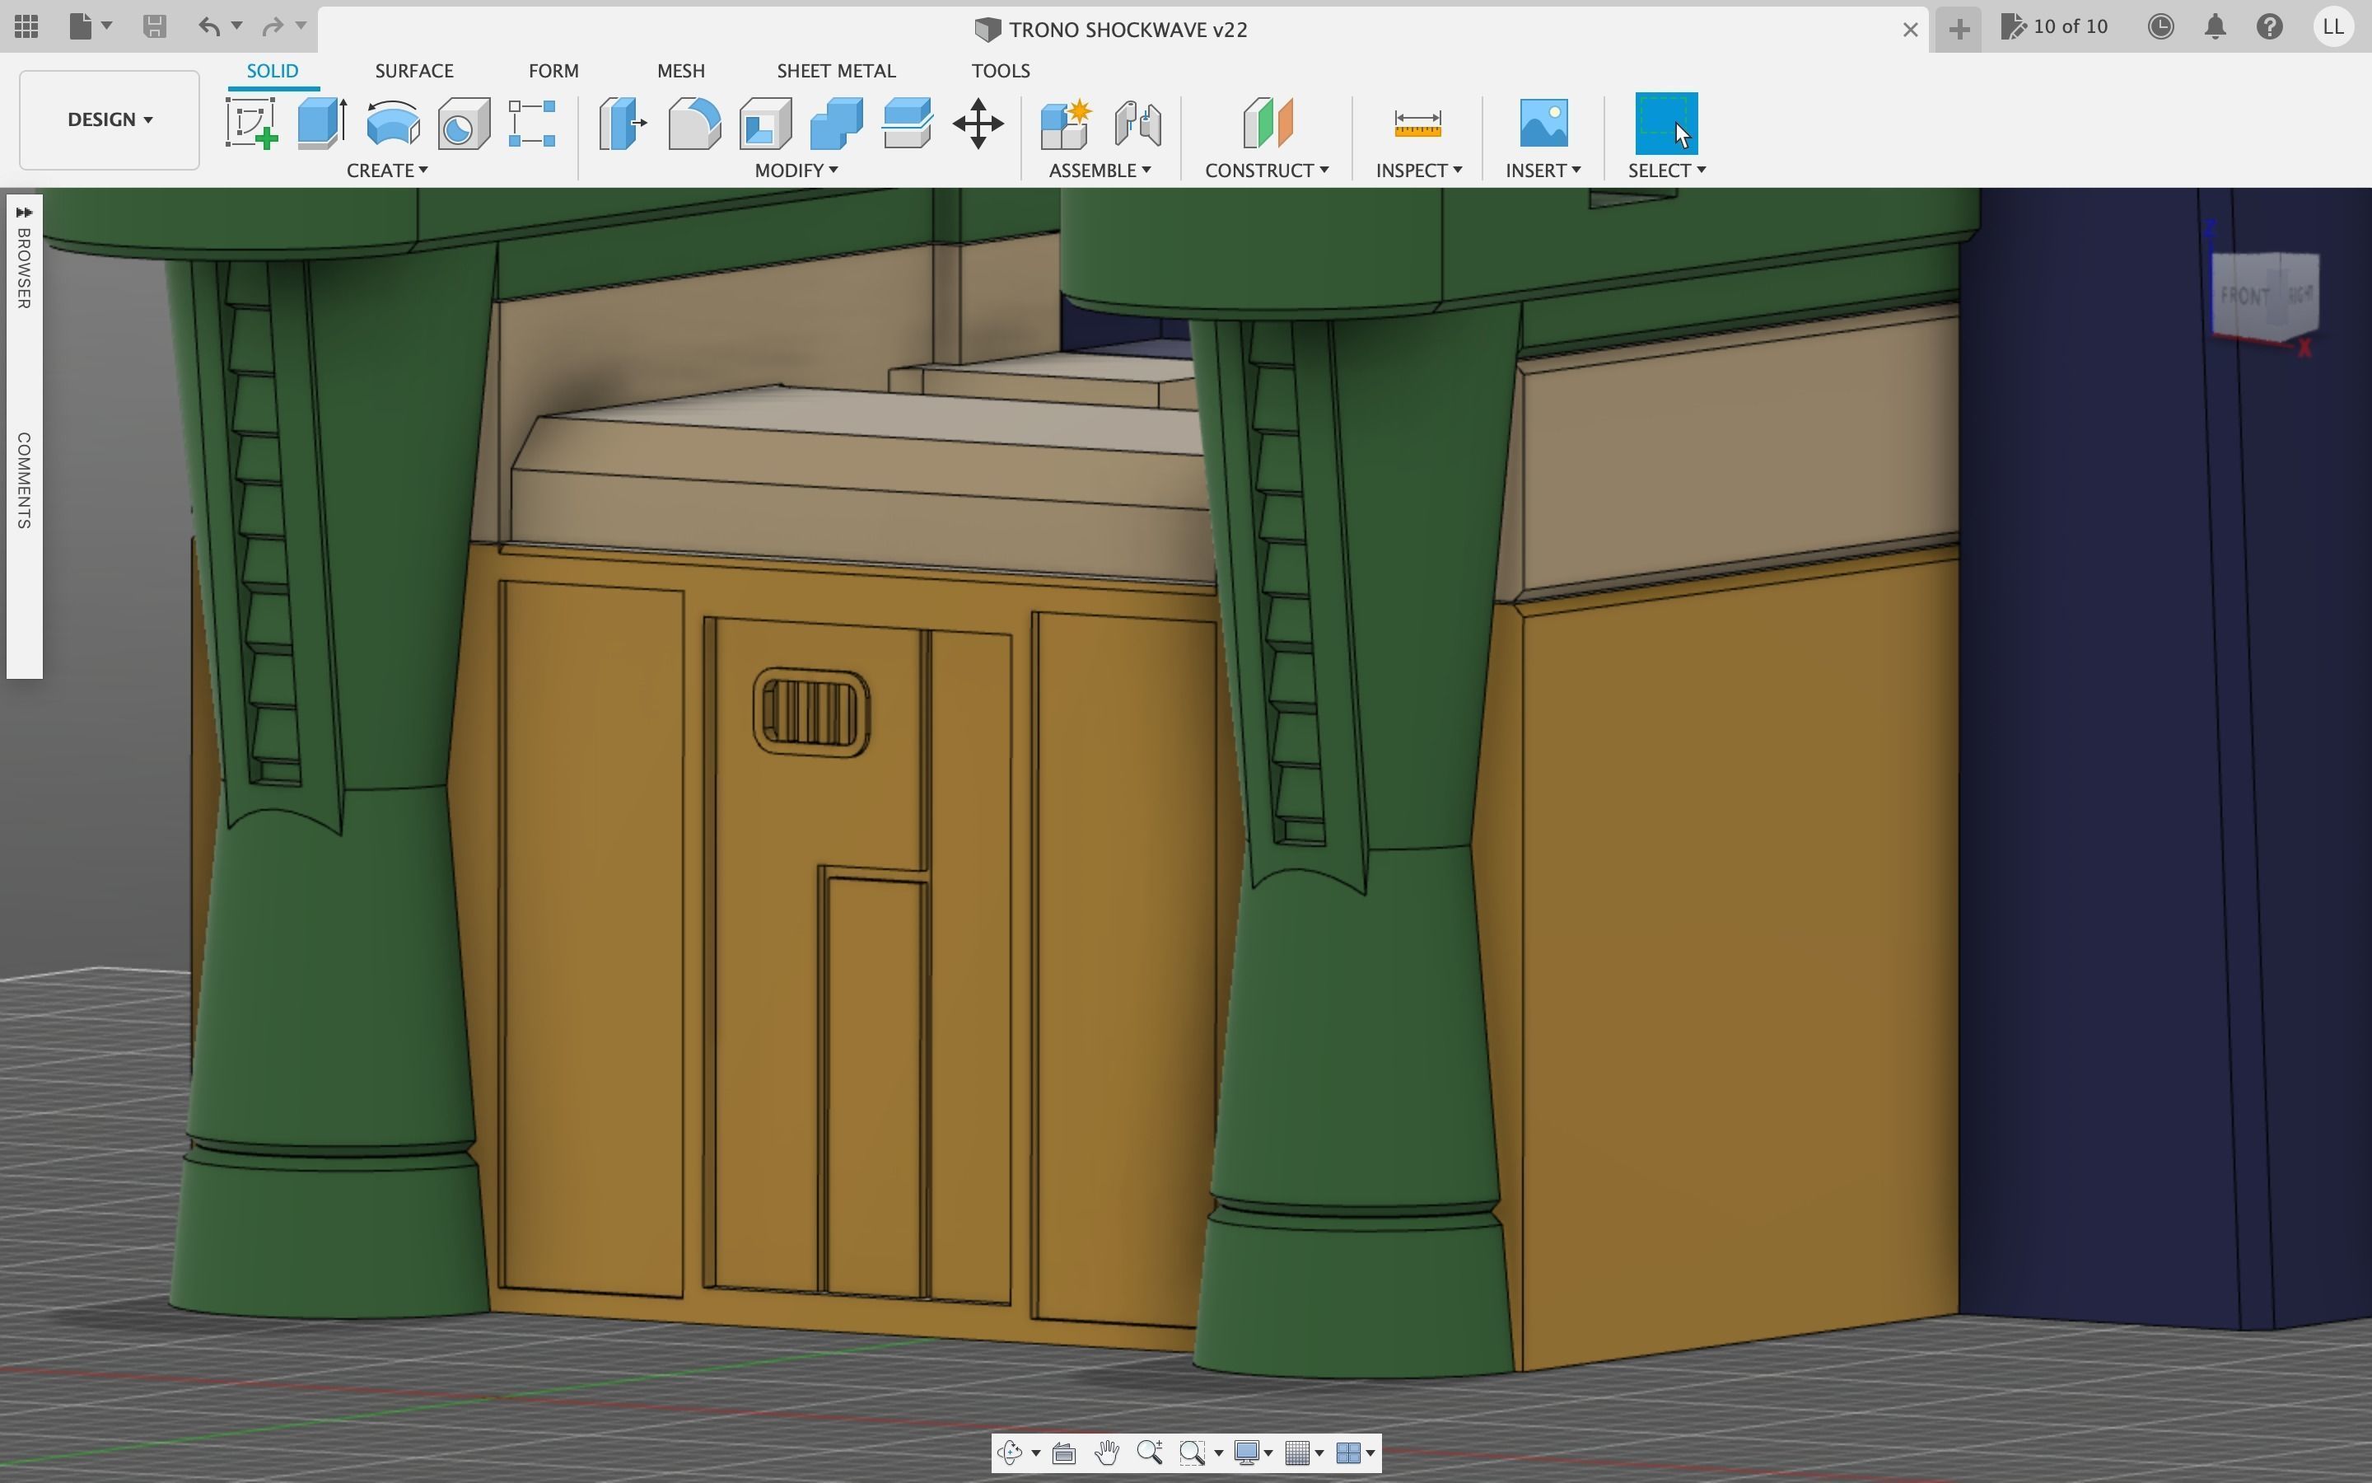Click the Save icon
The width and height of the screenshot is (2372, 1483).
154,26
